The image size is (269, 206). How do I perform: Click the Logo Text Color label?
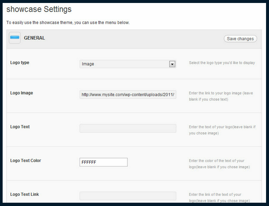coord(26,161)
